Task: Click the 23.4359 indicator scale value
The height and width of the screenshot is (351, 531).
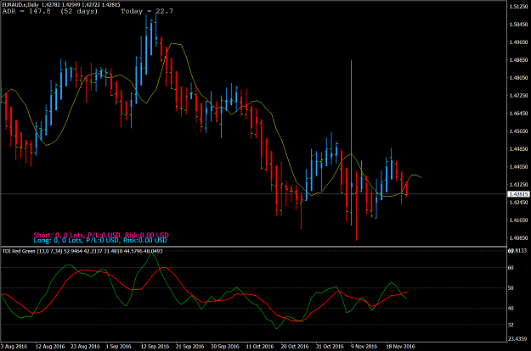Action: pos(517,338)
